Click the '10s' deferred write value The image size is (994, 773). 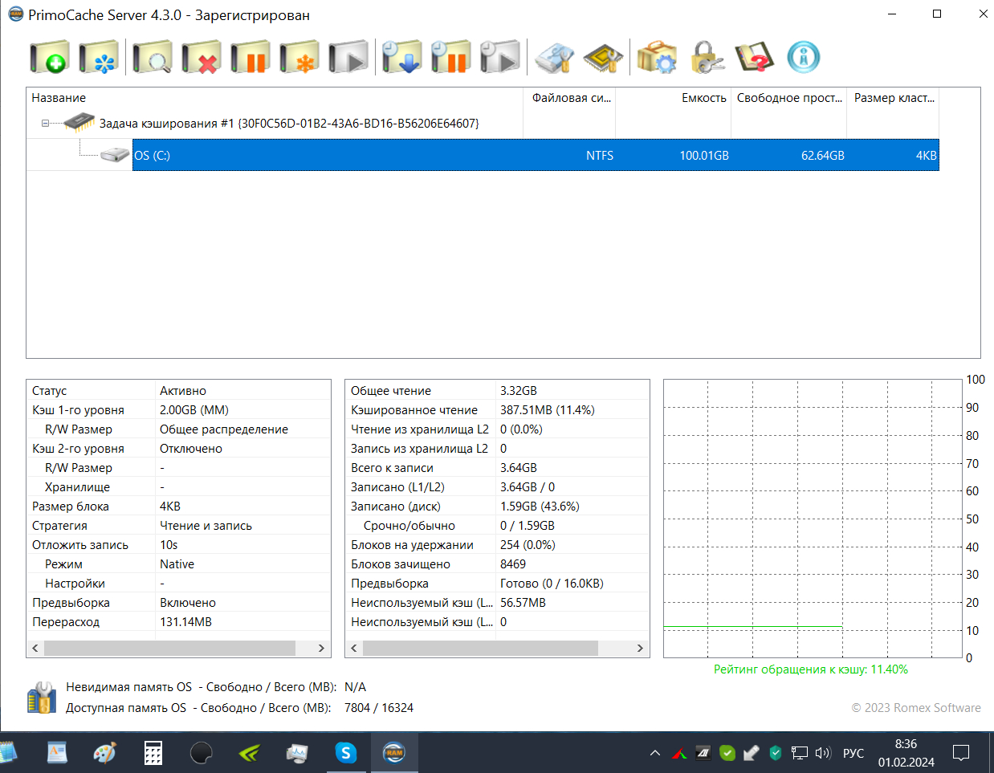tap(169, 545)
